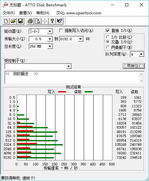Click the 开始(S) start button
149x181 pixels.
click(x=134, y=66)
